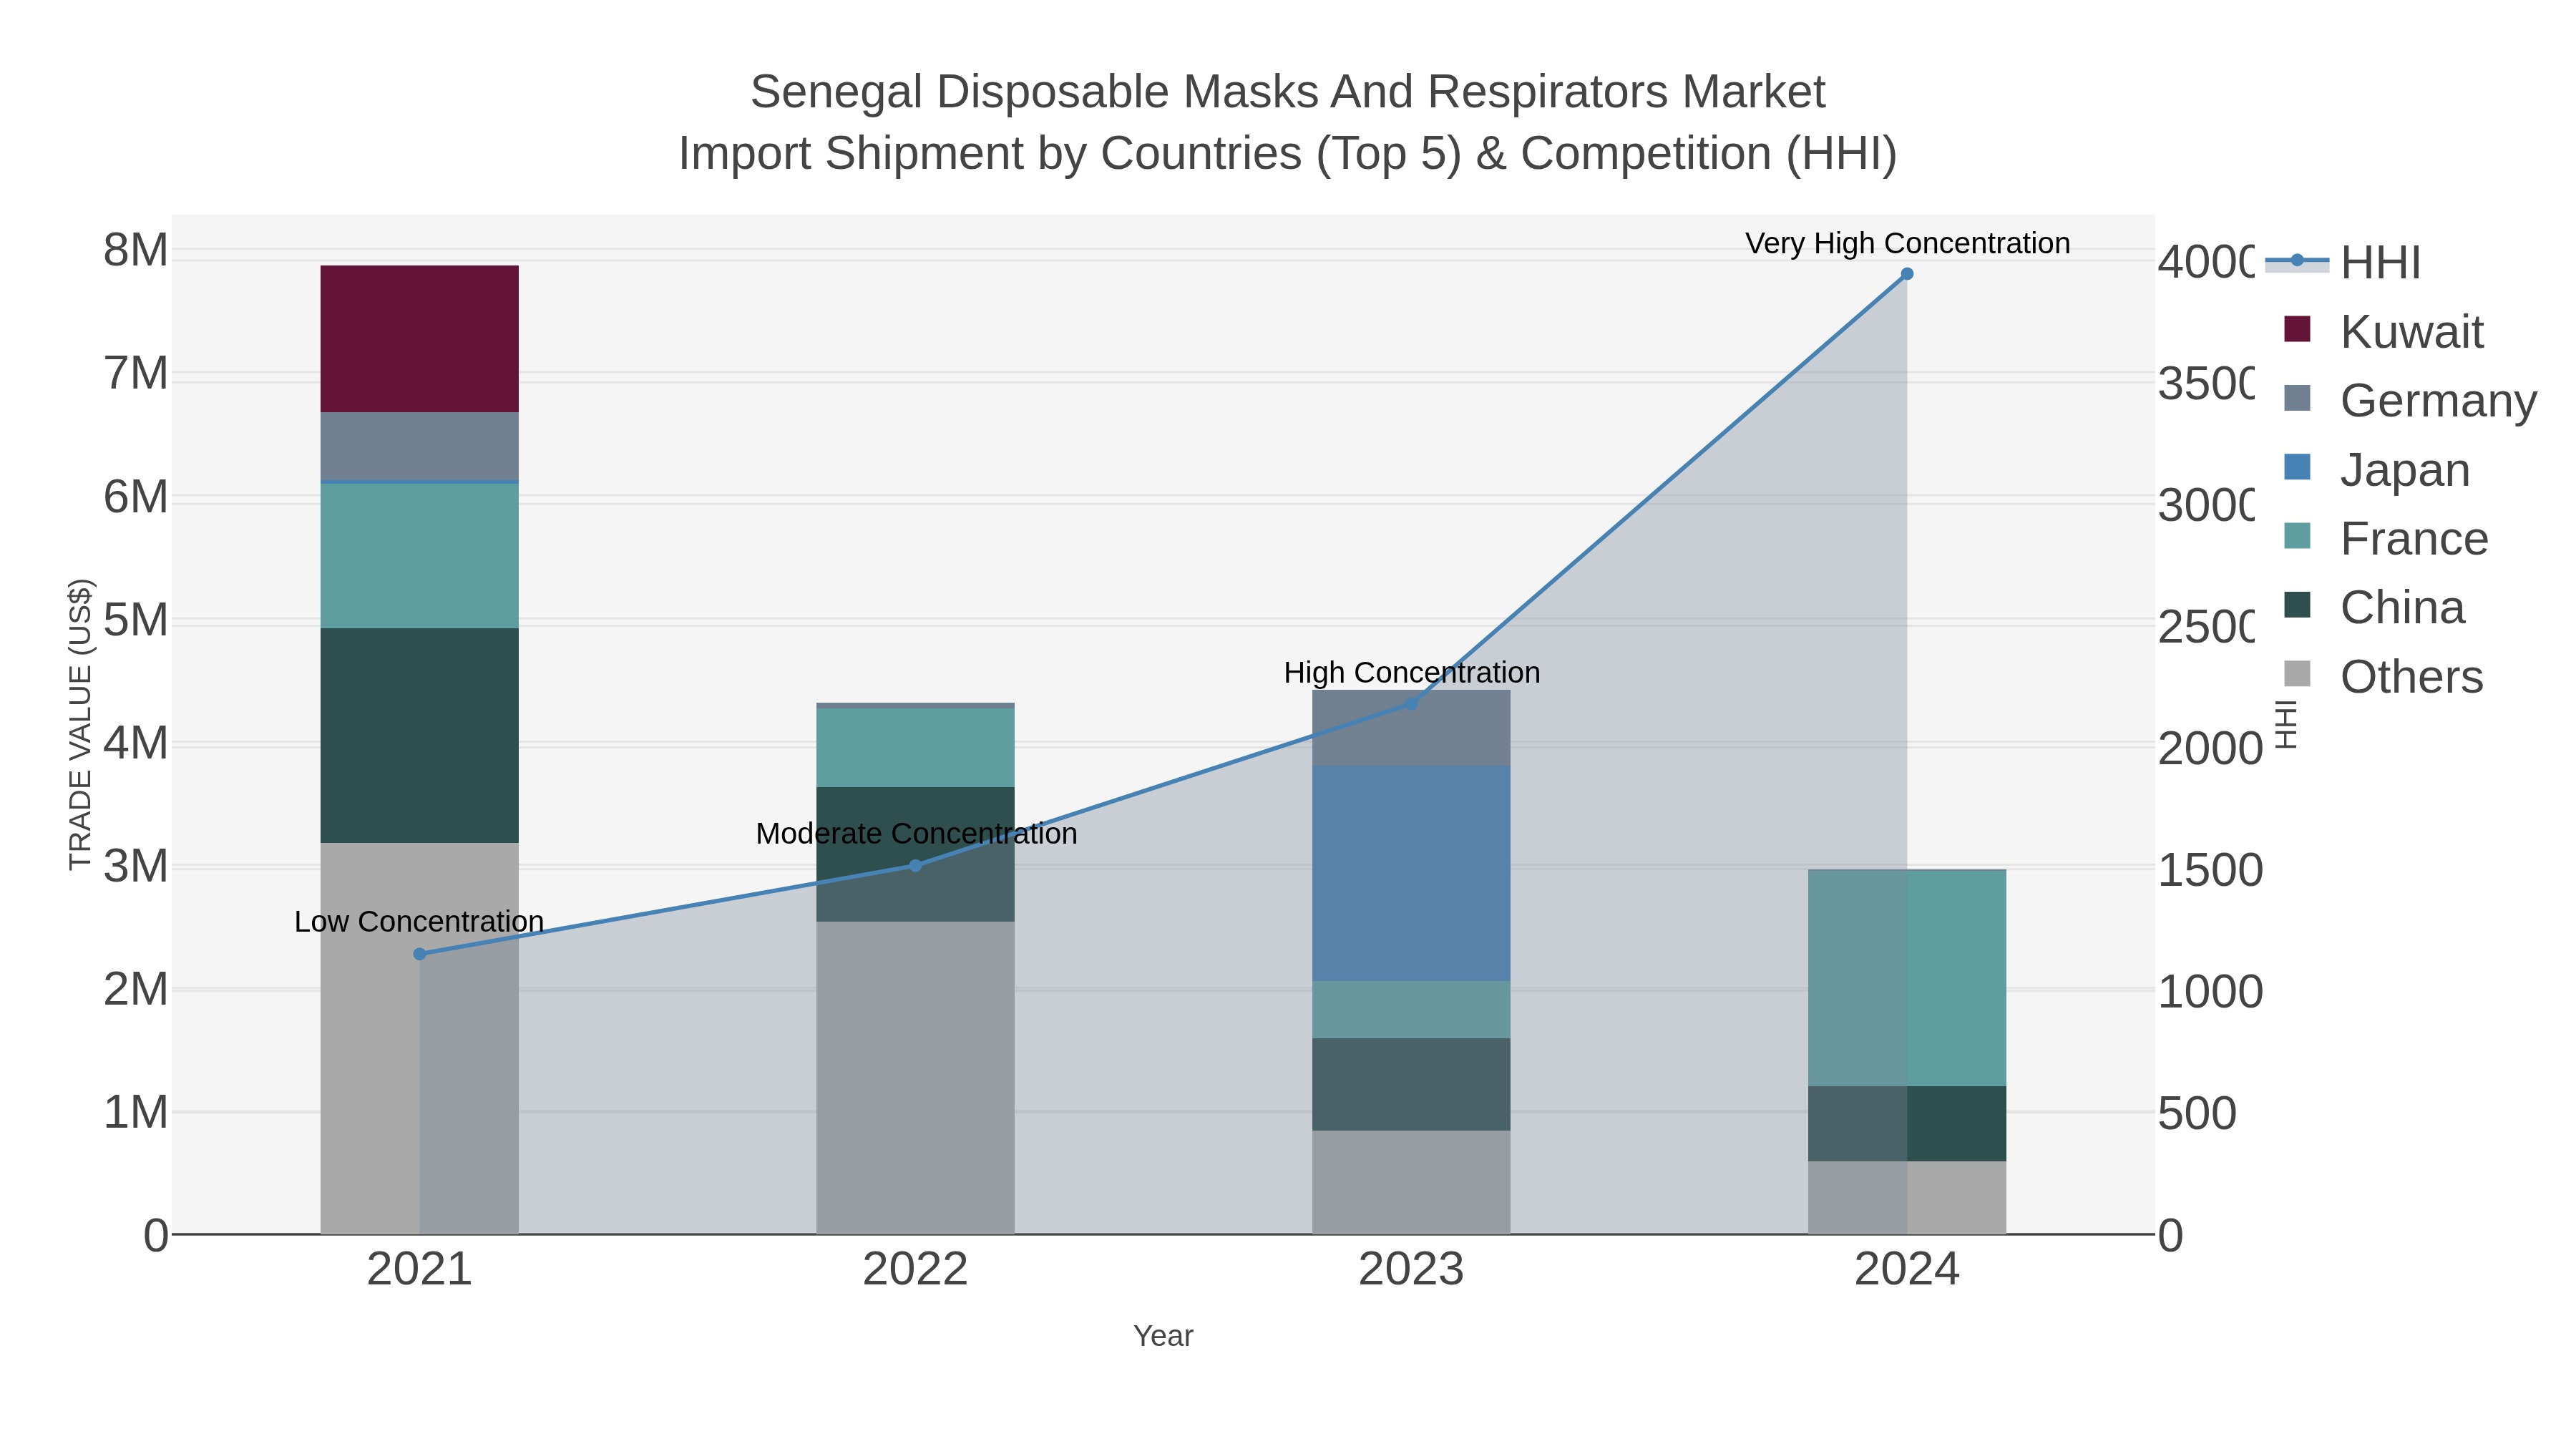Click the Others segment in the 2024 bar
Viewport: 2576px width, 1449px height.
click(x=1907, y=1198)
